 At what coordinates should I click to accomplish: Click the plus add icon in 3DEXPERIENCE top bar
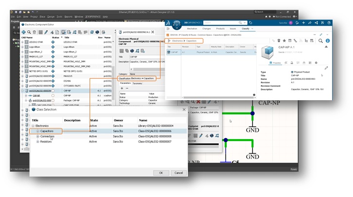pos(303,23)
